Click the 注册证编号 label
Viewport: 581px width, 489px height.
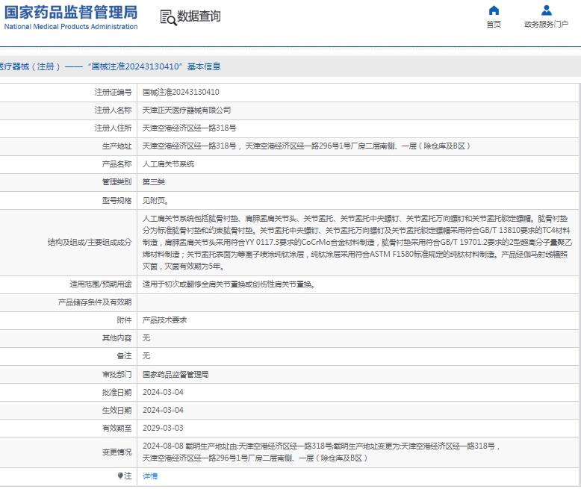pyautogui.click(x=113, y=93)
